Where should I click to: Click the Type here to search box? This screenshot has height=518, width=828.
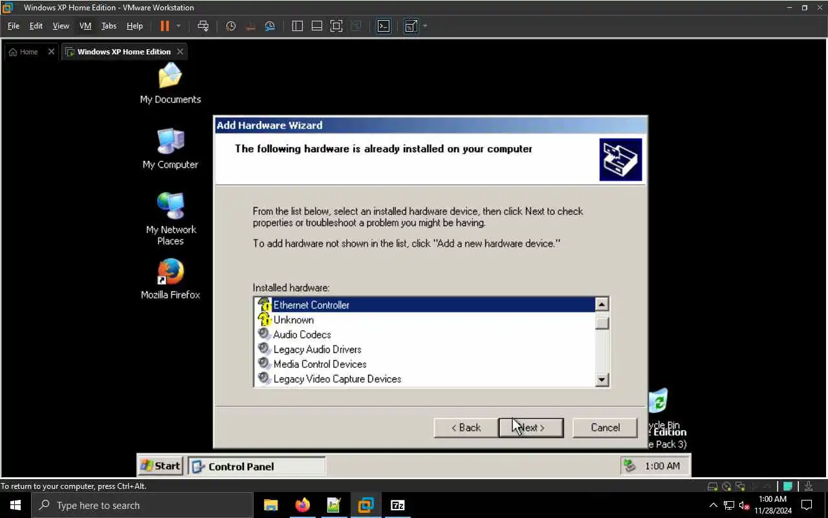pyautogui.click(x=142, y=505)
